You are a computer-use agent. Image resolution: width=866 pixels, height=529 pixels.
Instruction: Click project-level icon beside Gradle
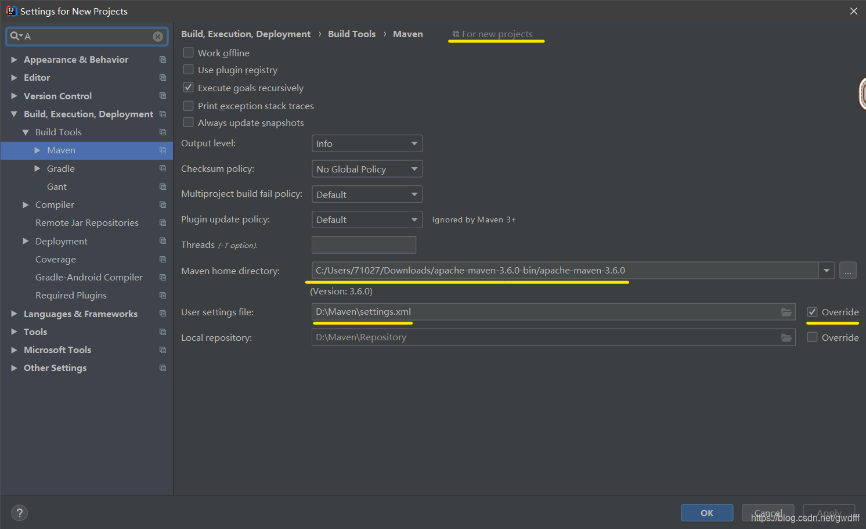163,168
